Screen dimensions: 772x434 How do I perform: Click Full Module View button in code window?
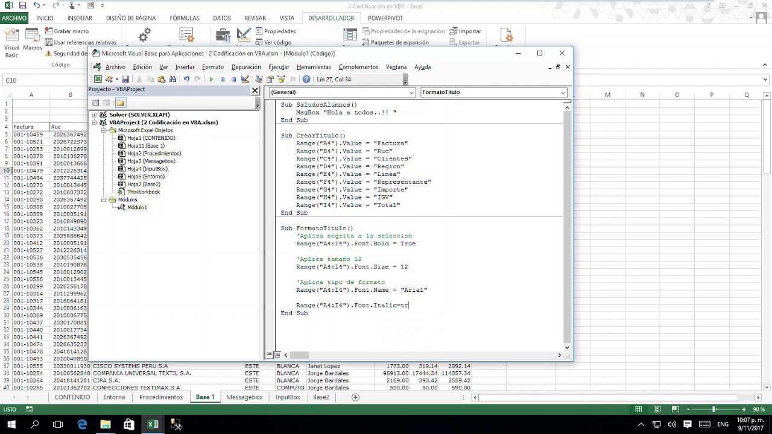click(277, 355)
